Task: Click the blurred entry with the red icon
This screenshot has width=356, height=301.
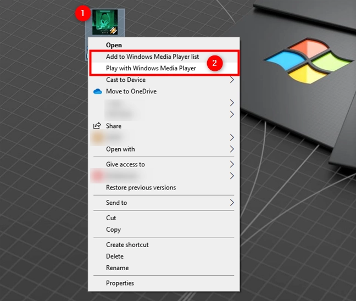Action: (164, 176)
